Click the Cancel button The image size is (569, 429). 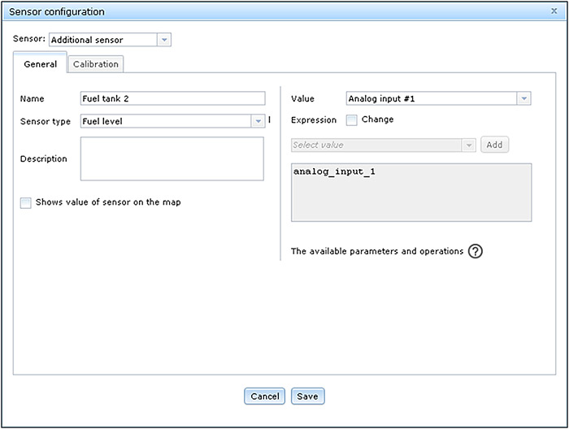[x=264, y=396]
